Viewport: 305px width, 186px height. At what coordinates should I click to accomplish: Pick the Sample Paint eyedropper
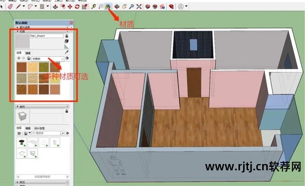pos(67,52)
